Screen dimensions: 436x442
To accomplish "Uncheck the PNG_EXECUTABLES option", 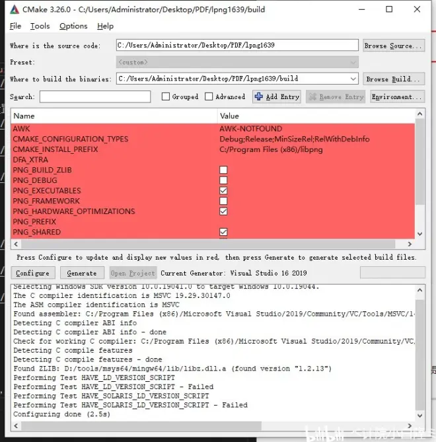I will (x=223, y=191).
